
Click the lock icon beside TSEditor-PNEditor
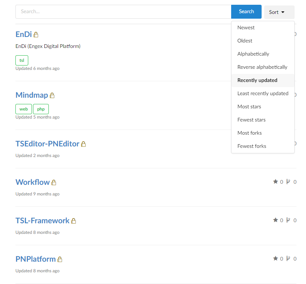[83, 144]
